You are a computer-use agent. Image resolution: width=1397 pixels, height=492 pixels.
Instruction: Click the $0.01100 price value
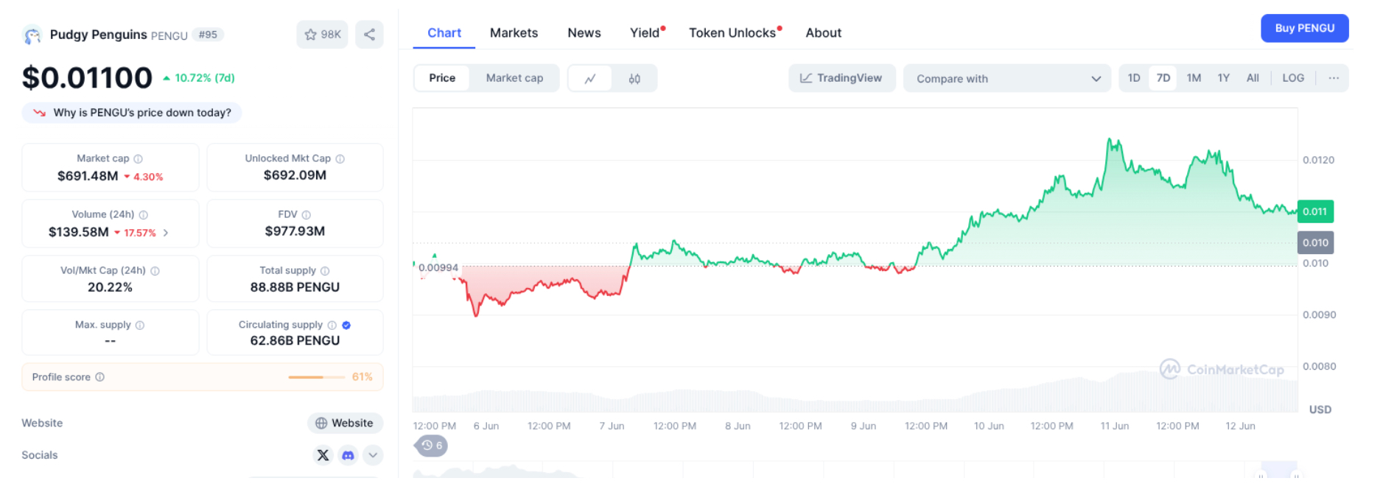click(x=87, y=78)
